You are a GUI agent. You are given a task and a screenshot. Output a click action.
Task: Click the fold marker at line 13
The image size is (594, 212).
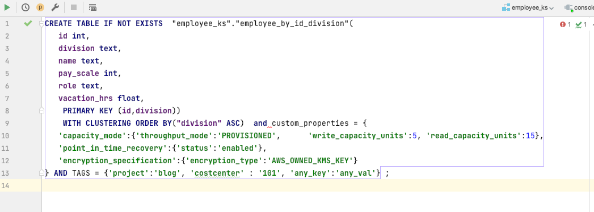pyautogui.click(x=41, y=173)
